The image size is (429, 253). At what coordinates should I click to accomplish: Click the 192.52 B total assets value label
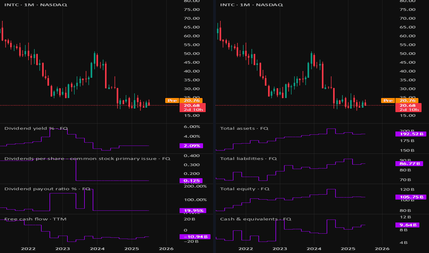(411, 134)
